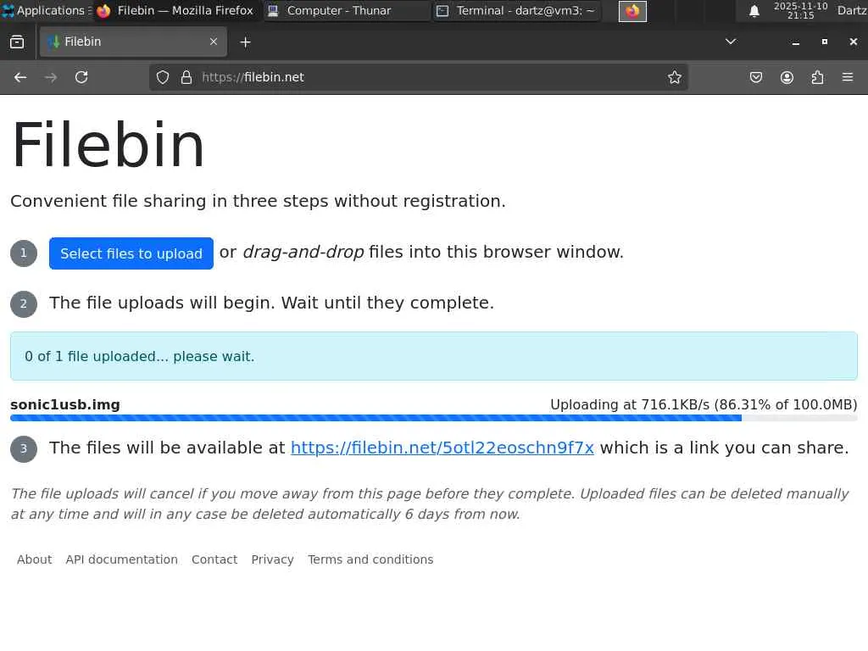Open the filebin.net/5otl22eoschn9f7x share link
The width and height of the screenshot is (868, 651).
[442, 448]
